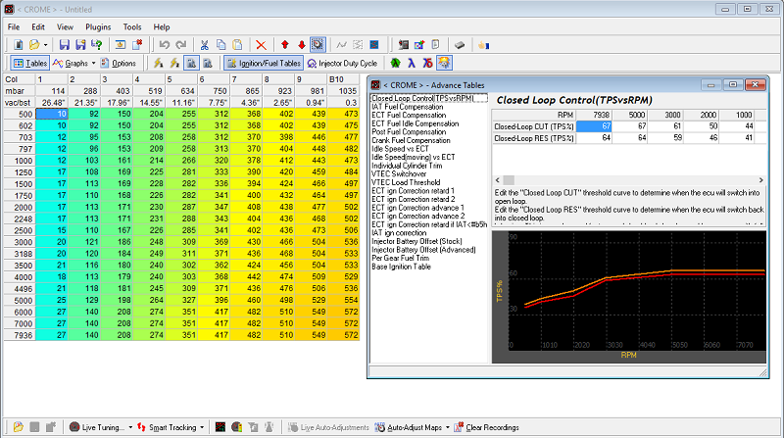Screen dimensions: 784x438
Task: Click the blue lambda icon
Action: (x=411, y=63)
